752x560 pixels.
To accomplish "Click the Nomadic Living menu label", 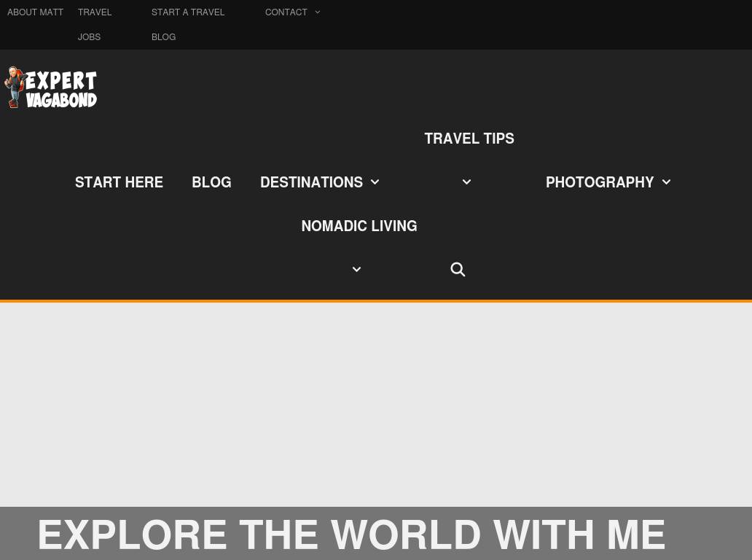I will [x=359, y=226].
